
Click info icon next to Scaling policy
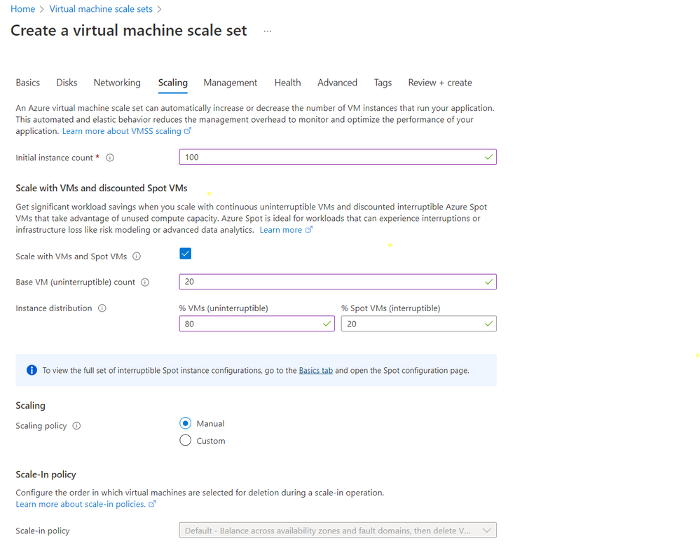(x=77, y=426)
